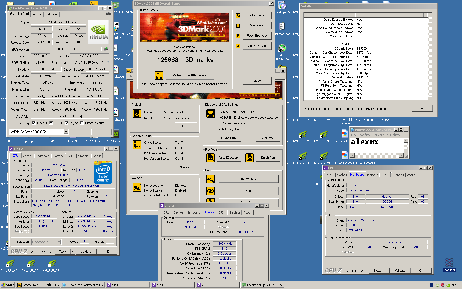Open the GPU selection dropdown in GPU-Z
The height and width of the screenshot is (289, 462).
click(x=66, y=132)
